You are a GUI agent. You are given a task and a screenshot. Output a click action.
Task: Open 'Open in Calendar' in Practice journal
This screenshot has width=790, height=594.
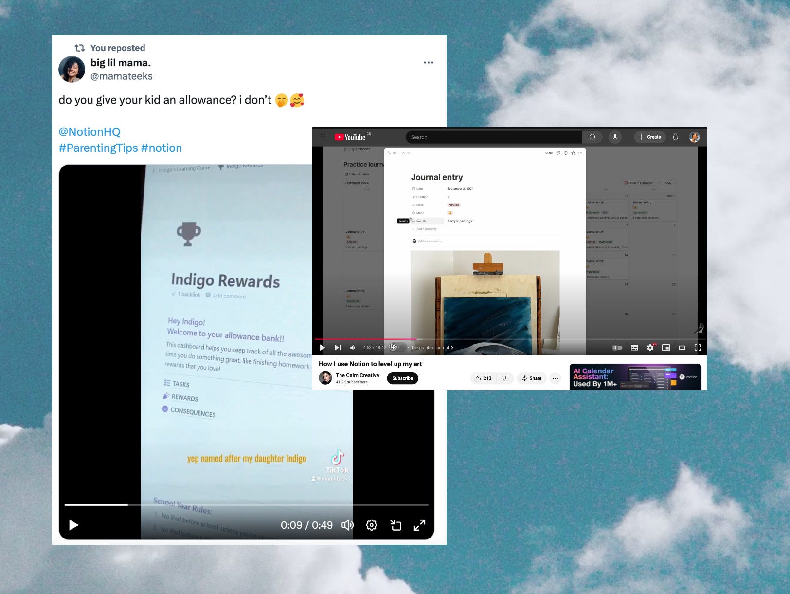tap(638, 183)
